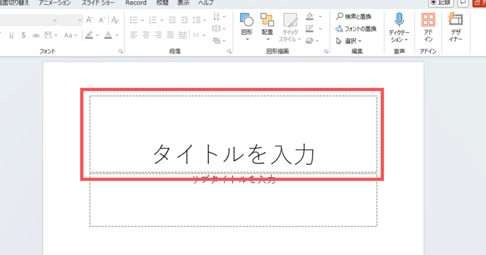Switch to 表示 view tab
Image resolution: width=486 pixels, height=255 pixels.
point(183,3)
